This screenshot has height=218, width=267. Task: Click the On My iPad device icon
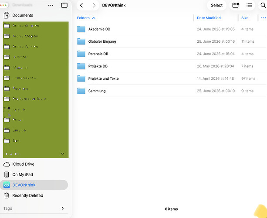(7, 174)
